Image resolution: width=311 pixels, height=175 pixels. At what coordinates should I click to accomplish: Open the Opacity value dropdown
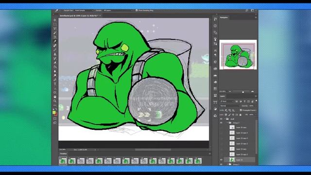click(253, 106)
